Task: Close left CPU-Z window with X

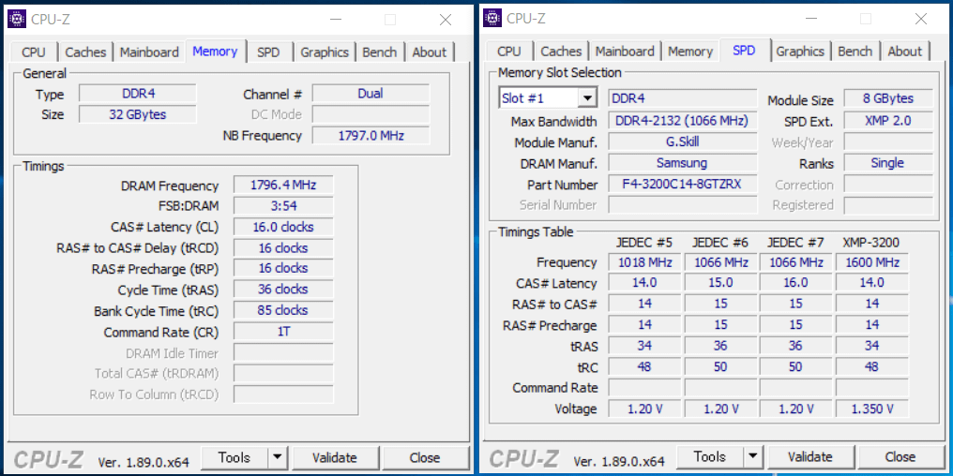Action: 446,20
